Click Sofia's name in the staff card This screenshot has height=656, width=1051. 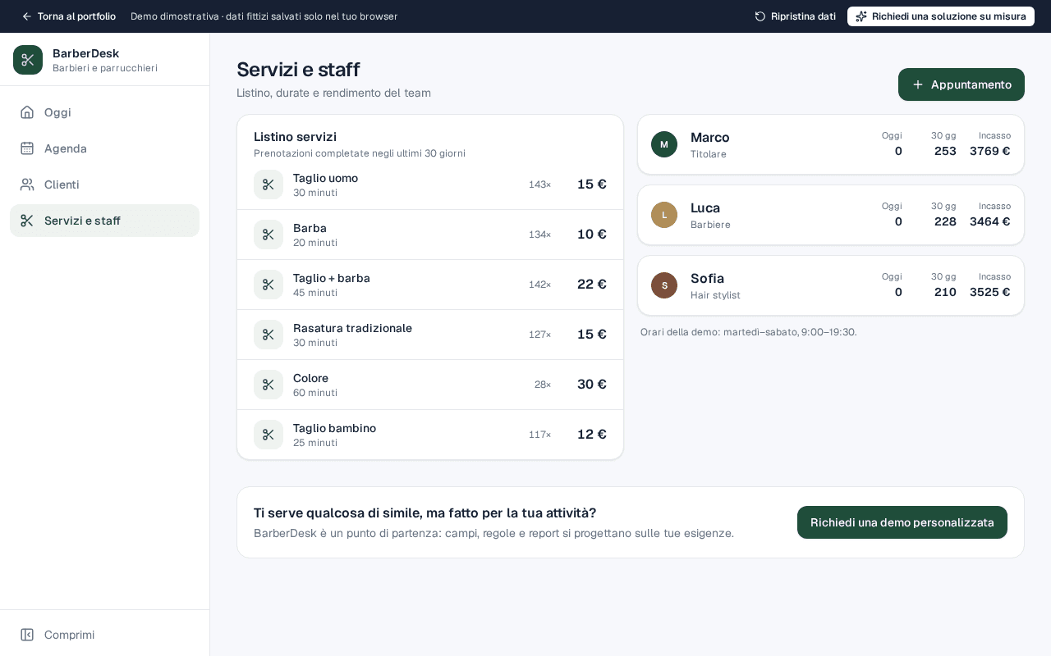[x=708, y=278]
